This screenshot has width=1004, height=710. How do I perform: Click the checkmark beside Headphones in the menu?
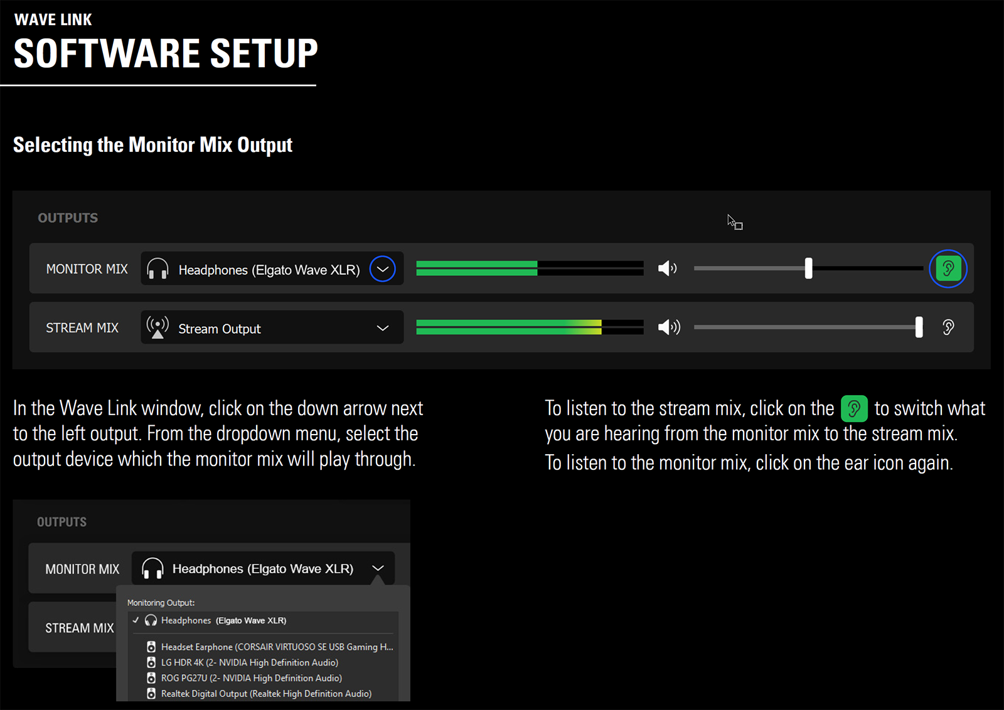tap(136, 620)
